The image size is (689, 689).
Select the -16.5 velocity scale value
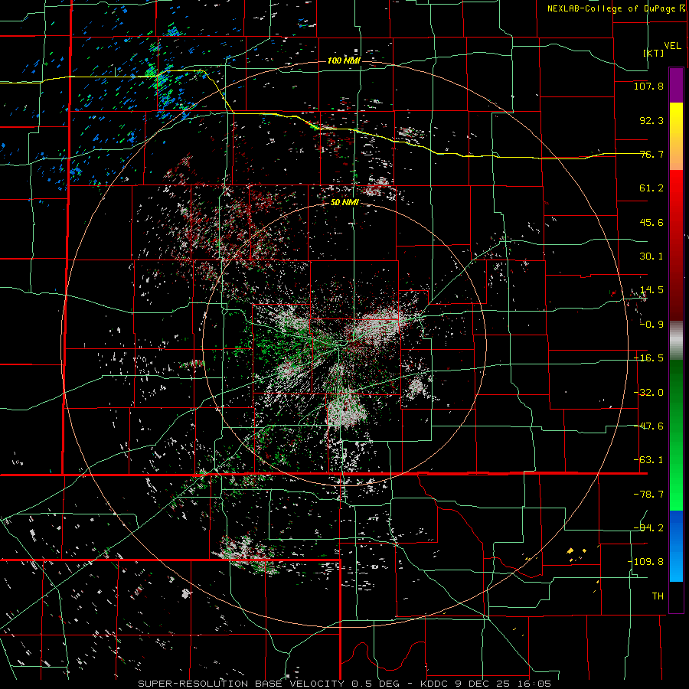(x=648, y=358)
